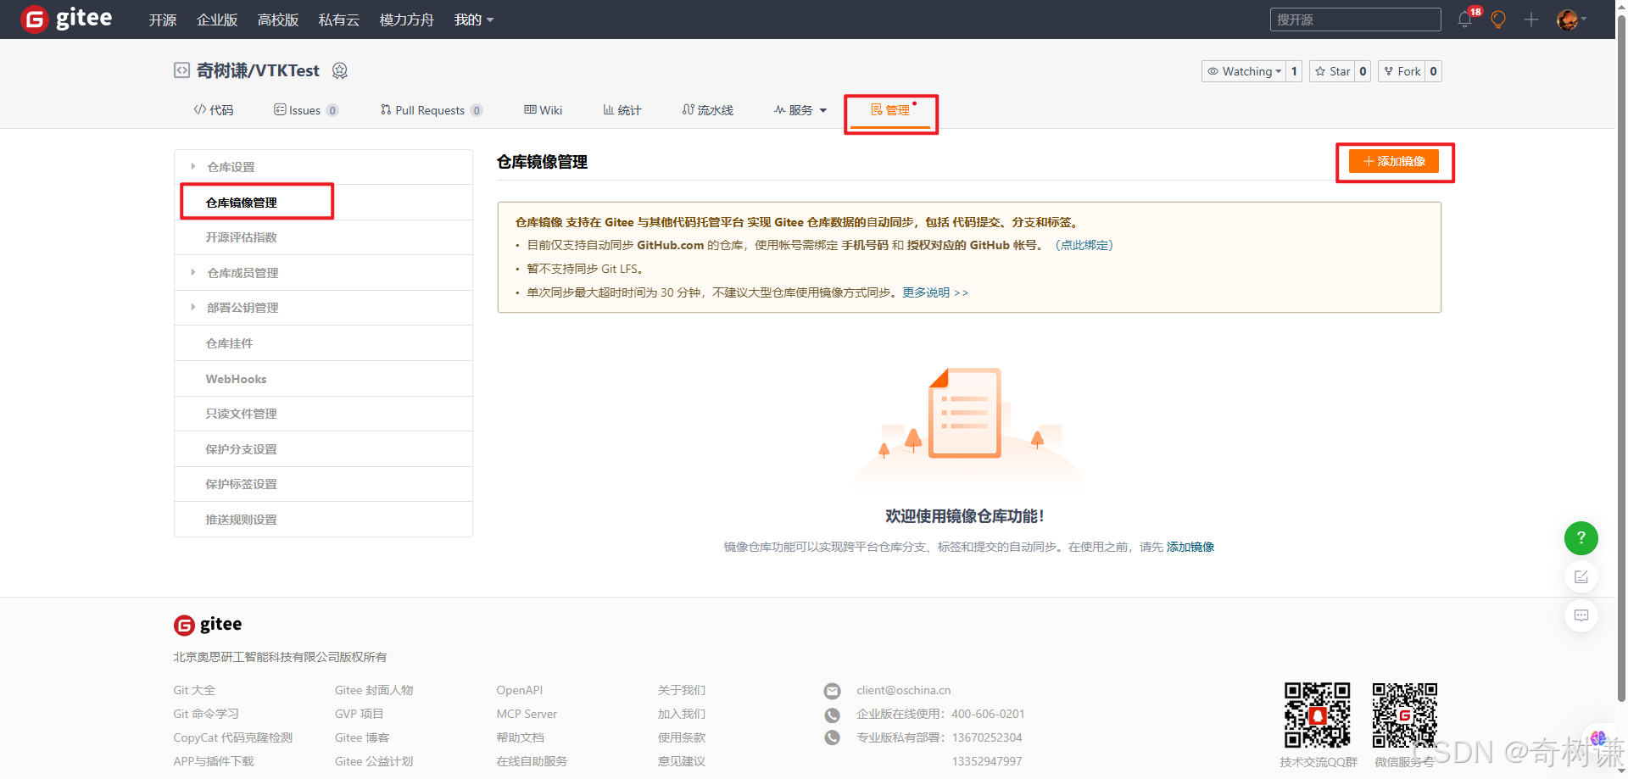Screen dimensions: 1628x779
Task: Expand the 我的 menu in top navigation
Action: (474, 19)
